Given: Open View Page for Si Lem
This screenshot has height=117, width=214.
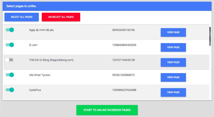Looking at the screenshot, I should tap(173, 47).
